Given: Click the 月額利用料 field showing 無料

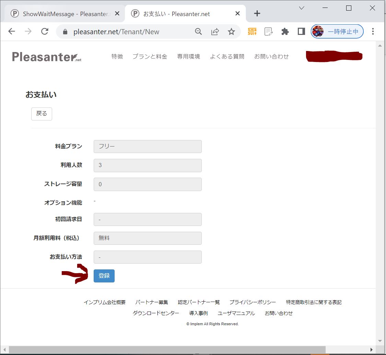Looking at the screenshot, I should pos(148,238).
